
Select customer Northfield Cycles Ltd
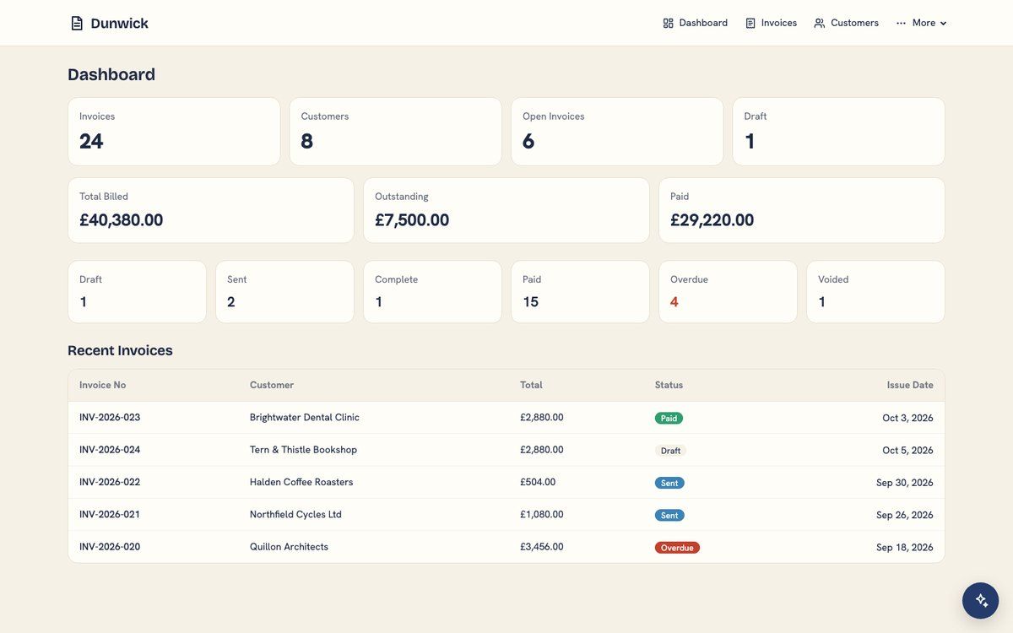point(295,515)
